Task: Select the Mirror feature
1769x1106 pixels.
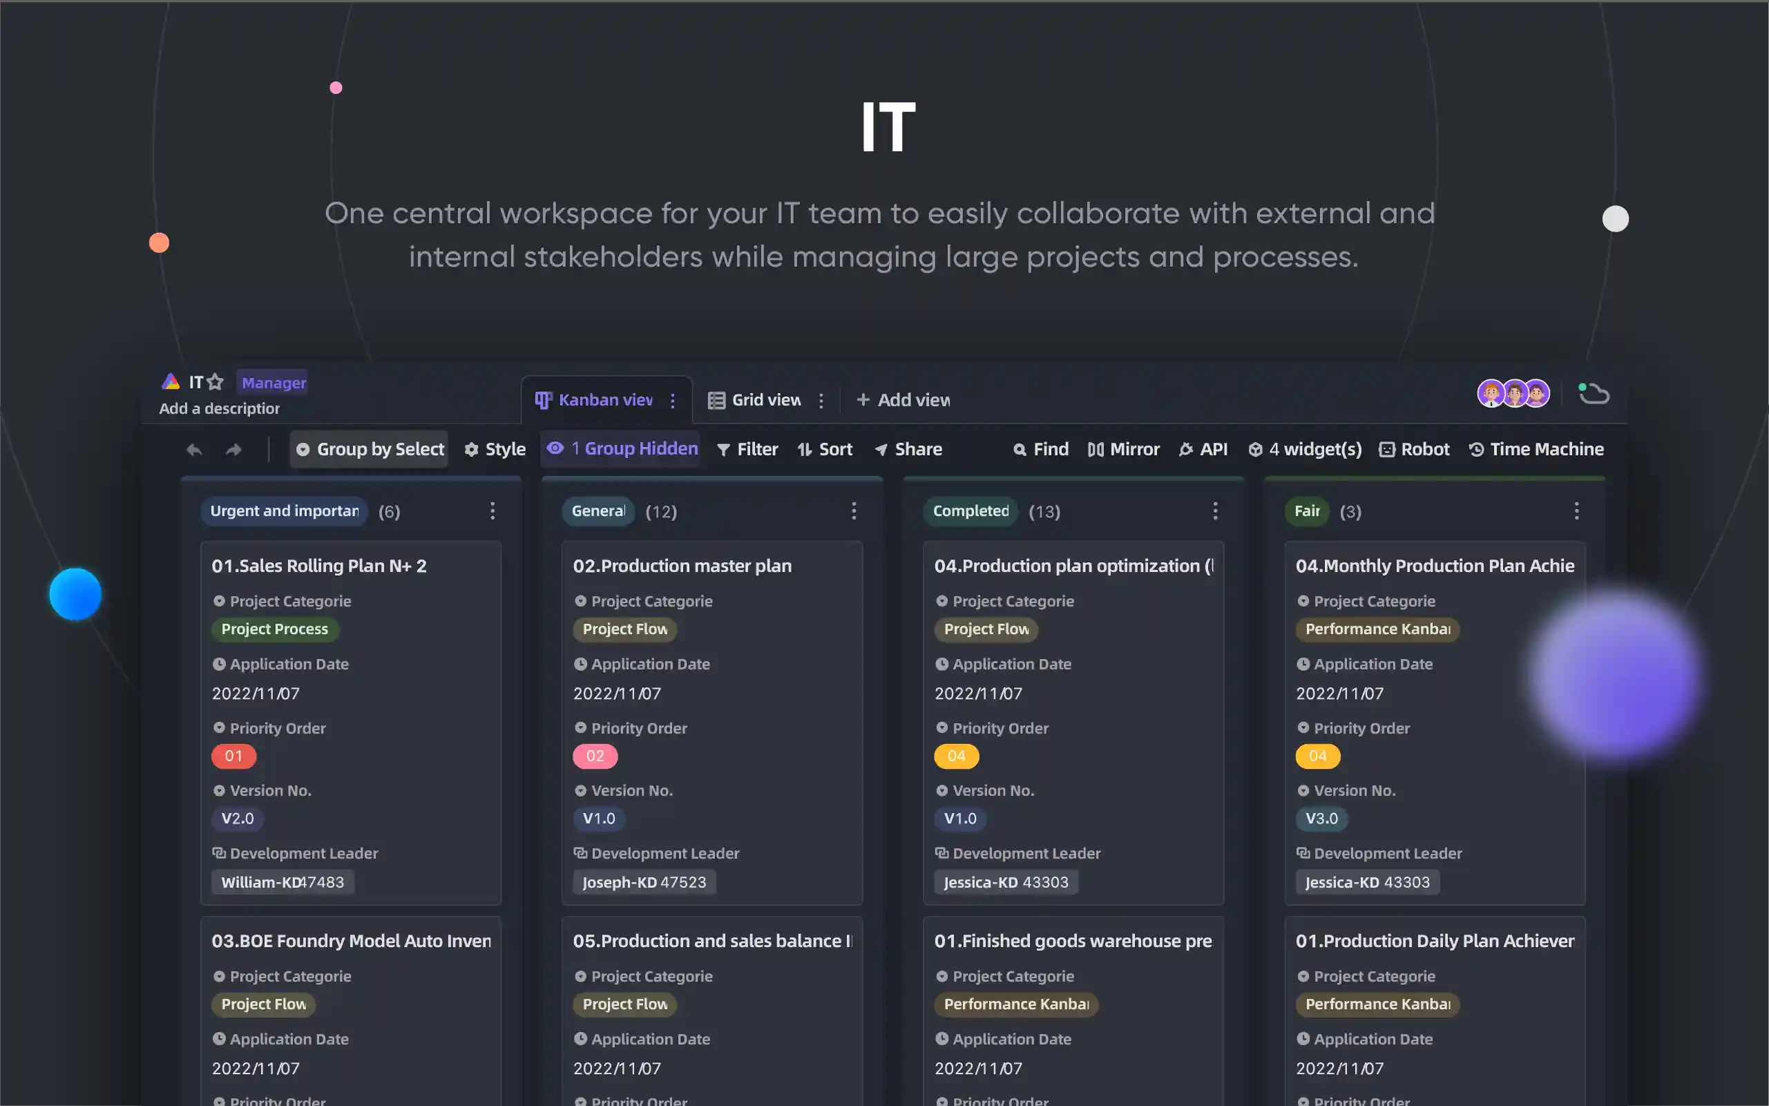Action: [x=1123, y=449]
